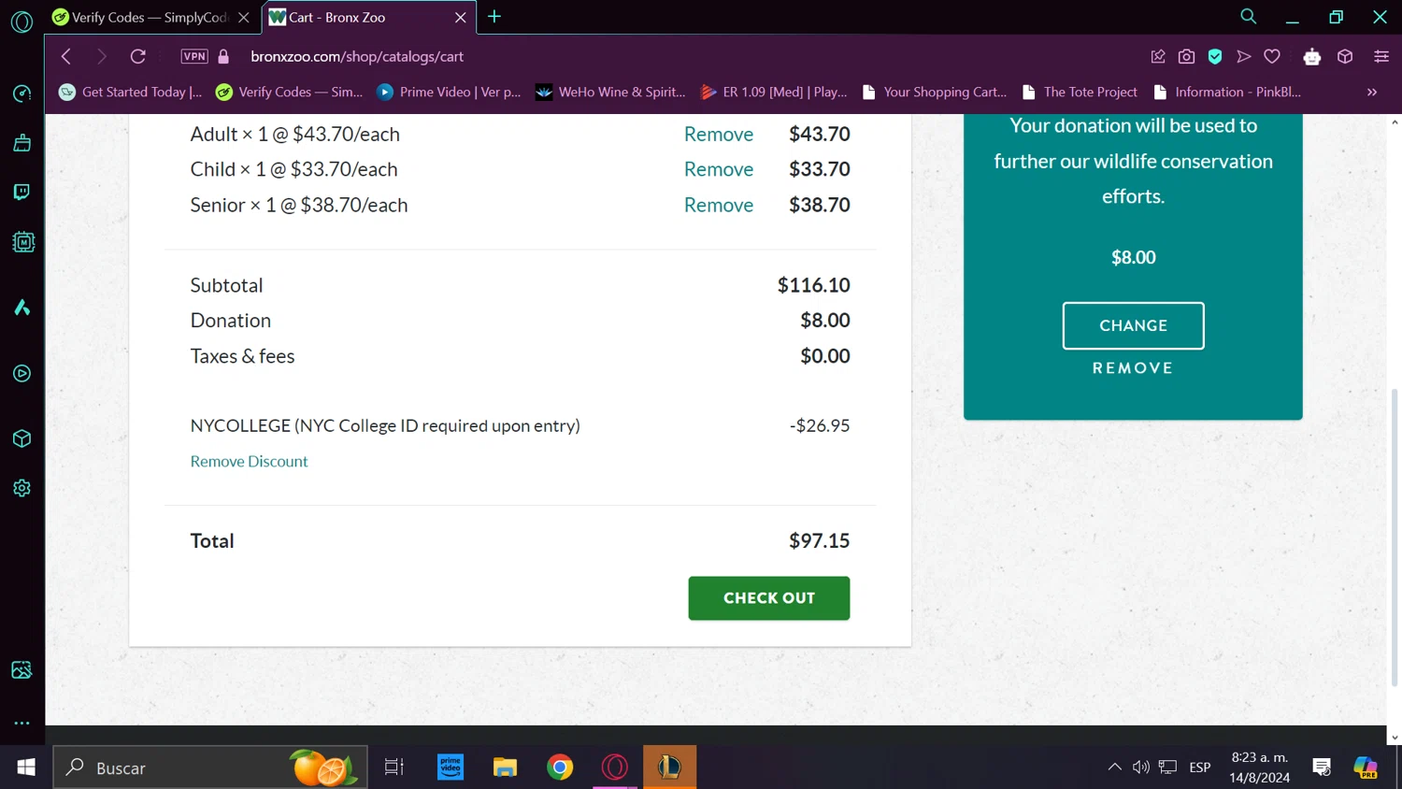Viewport: 1402px width, 789px height.
Task: Close the Verify Codes — SimplyCodes tab
Action: [x=244, y=18]
